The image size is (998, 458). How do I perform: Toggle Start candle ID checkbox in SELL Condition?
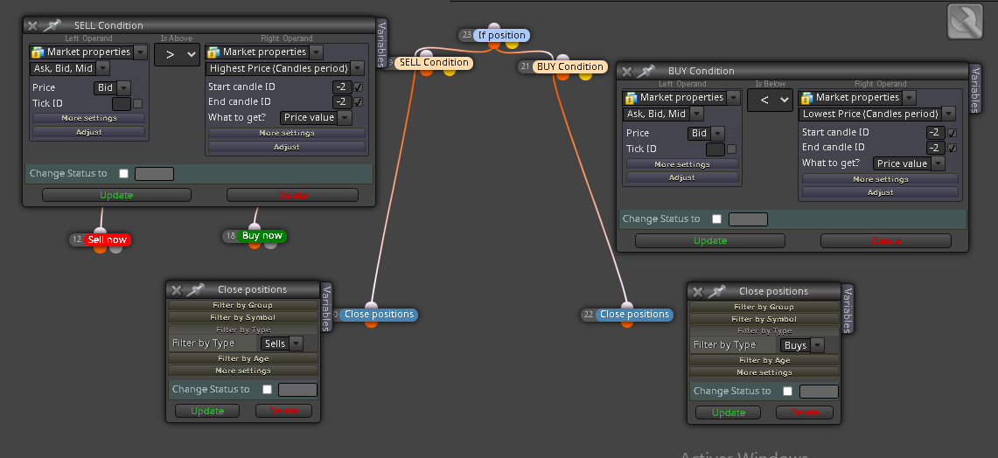(359, 87)
